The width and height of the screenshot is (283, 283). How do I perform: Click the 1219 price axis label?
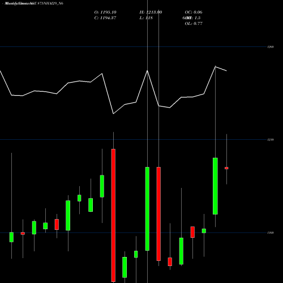tap(271, 140)
